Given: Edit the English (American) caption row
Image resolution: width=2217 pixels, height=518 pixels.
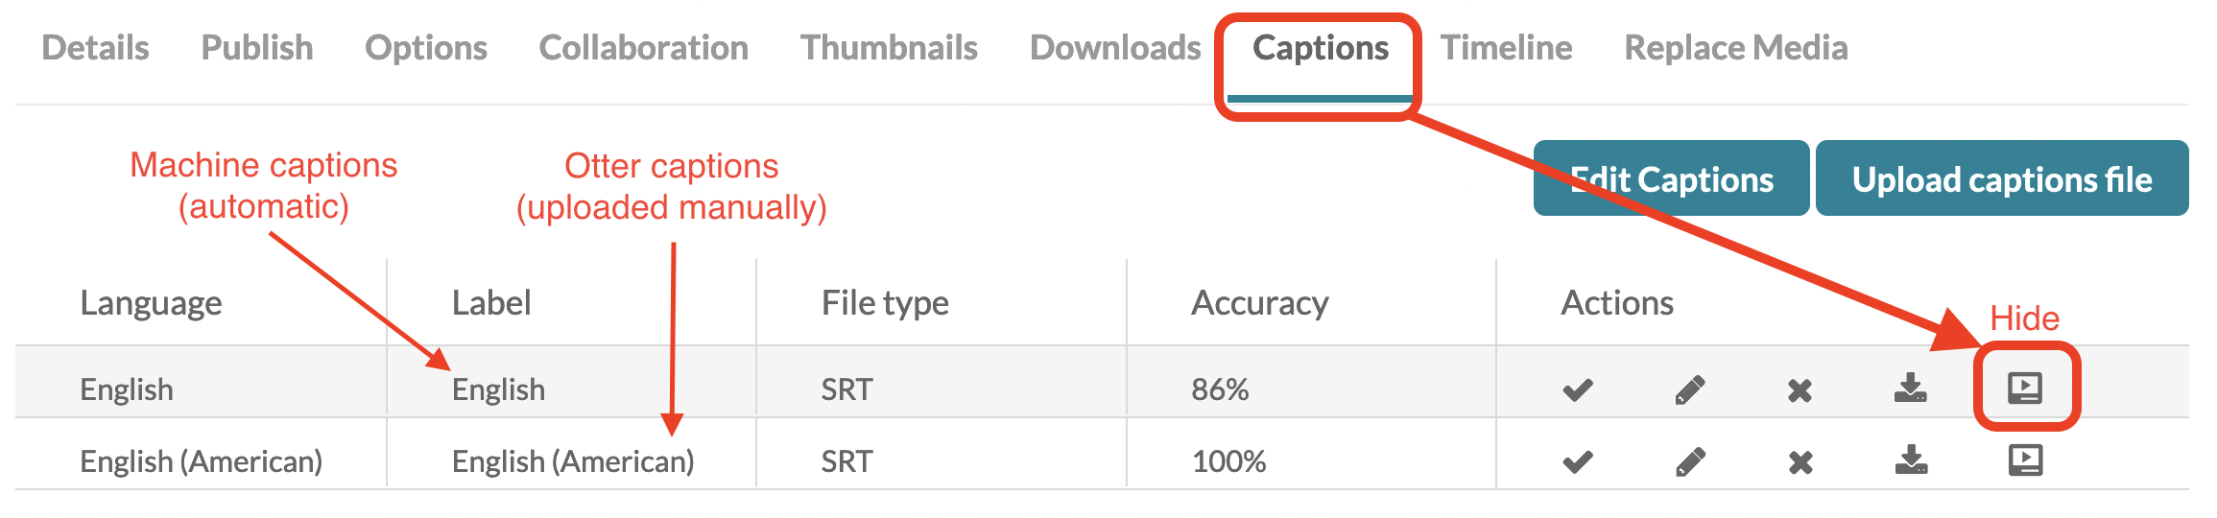Looking at the screenshot, I should click(1689, 462).
